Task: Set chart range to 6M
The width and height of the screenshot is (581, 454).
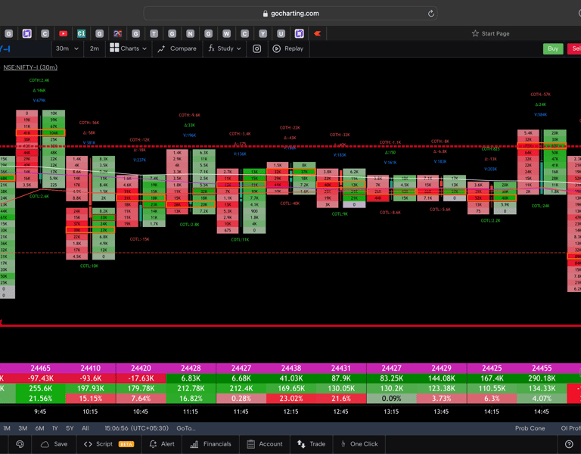Action: (39, 428)
